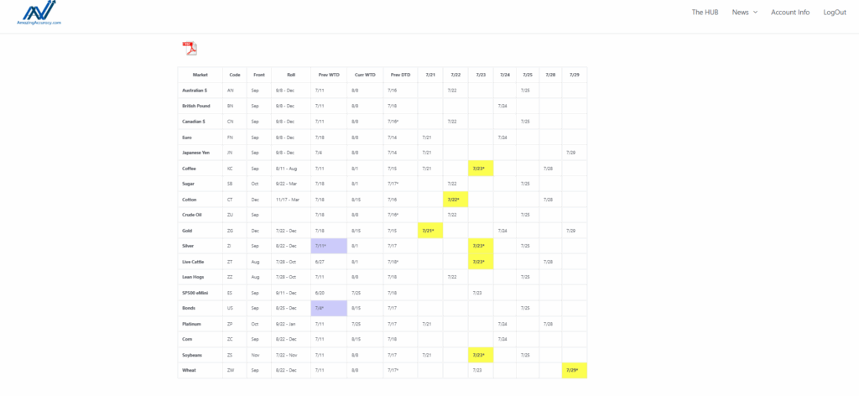Click purple 7/11* Prev WTD cell for Silver
Image resolution: width=859 pixels, height=396 pixels.
coord(328,246)
